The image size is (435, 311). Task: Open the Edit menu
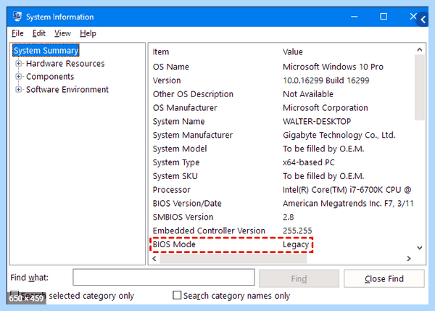39,33
